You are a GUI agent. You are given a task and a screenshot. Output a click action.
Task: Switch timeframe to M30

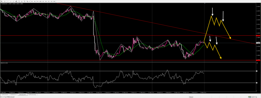coord(40,1)
